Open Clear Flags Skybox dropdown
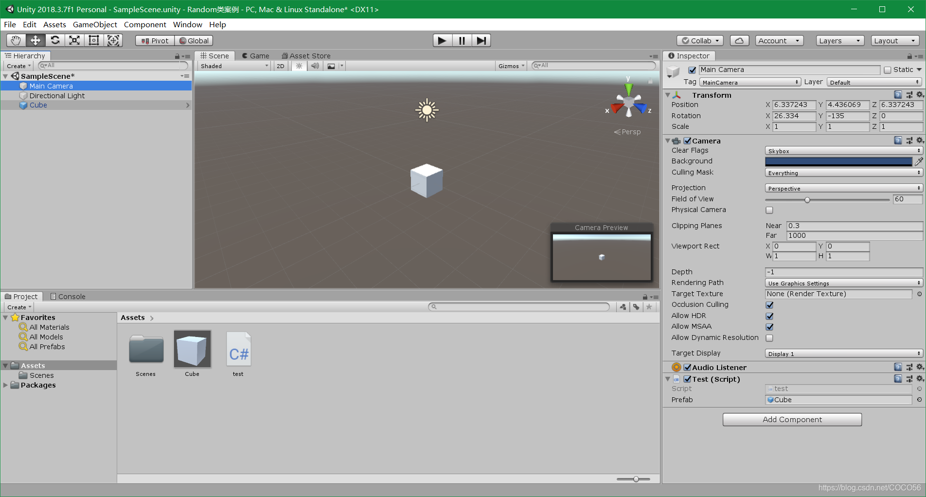This screenshot has height=497, width=926. pyautogui.click(x=844, y=151)
